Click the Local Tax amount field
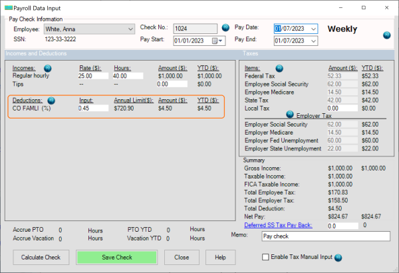The image size is (399, 273). click(342, 108)
